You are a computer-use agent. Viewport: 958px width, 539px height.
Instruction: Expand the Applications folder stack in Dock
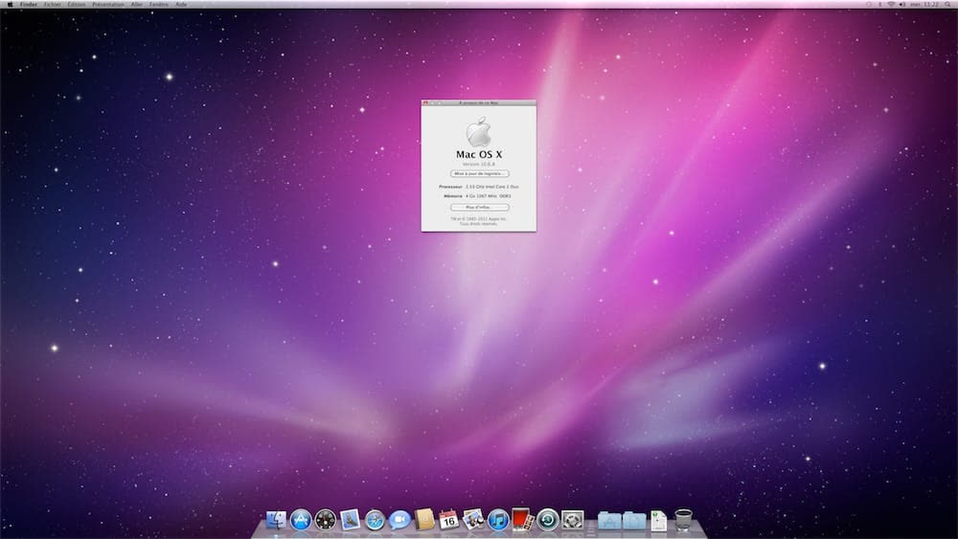609,520
